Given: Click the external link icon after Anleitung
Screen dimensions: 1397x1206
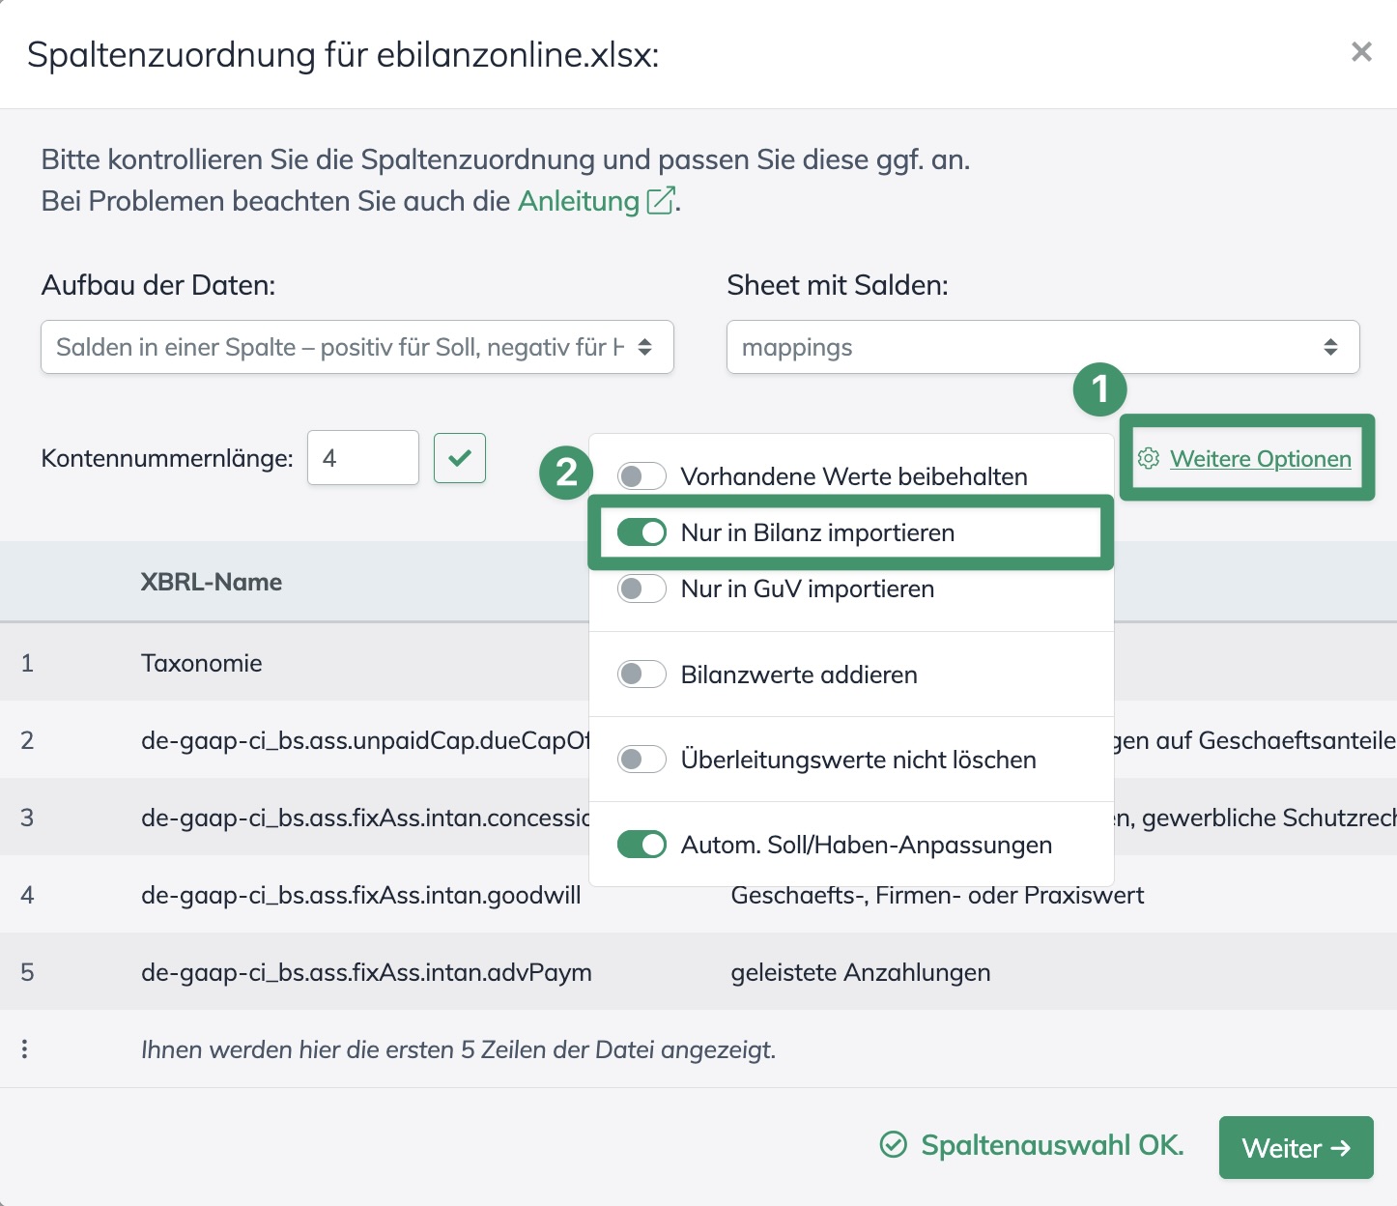Looking at the screenshot, I should (x=660, y=200).
